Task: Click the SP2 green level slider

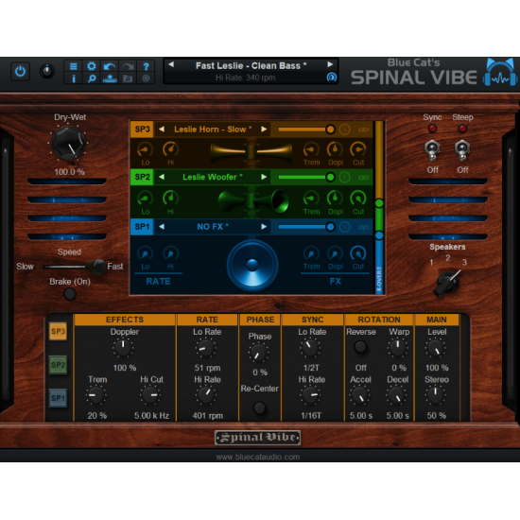Action: pyautogui.click(x=306, y=177)
